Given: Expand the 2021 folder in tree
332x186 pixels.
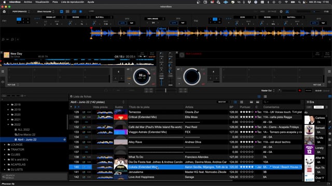Looking at the screenshot, I should 8,119.
